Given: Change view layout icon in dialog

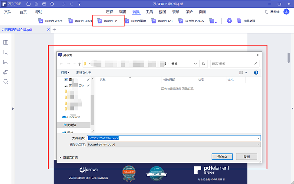Looking at the screenshot, I should click(241, 72).
